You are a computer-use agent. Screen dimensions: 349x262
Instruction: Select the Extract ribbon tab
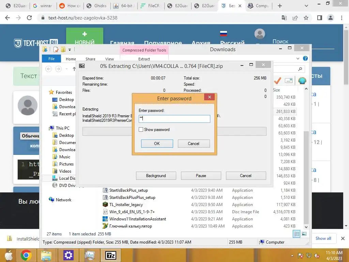tap(144, 59)
